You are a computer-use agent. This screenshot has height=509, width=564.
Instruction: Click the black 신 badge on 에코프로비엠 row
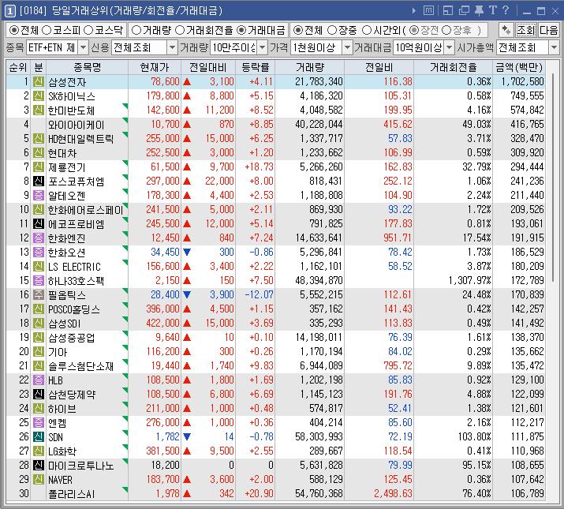pos(39,223)
